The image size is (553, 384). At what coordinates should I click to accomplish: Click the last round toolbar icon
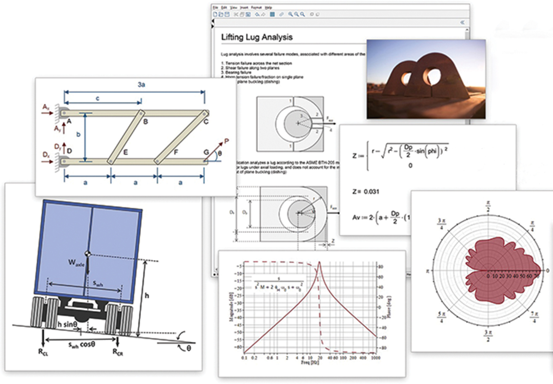(318, 14)
